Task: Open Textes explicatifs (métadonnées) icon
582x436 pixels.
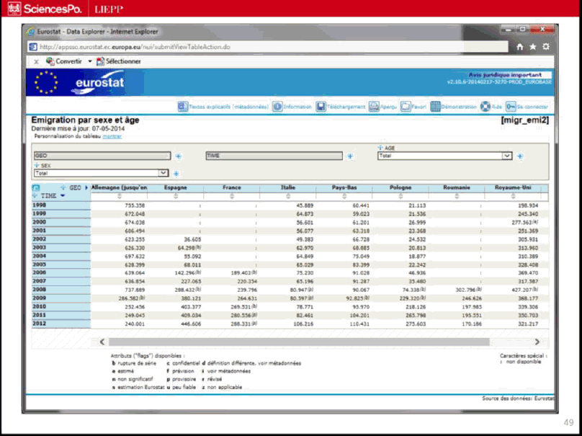Action: click(x=182, y=106)
